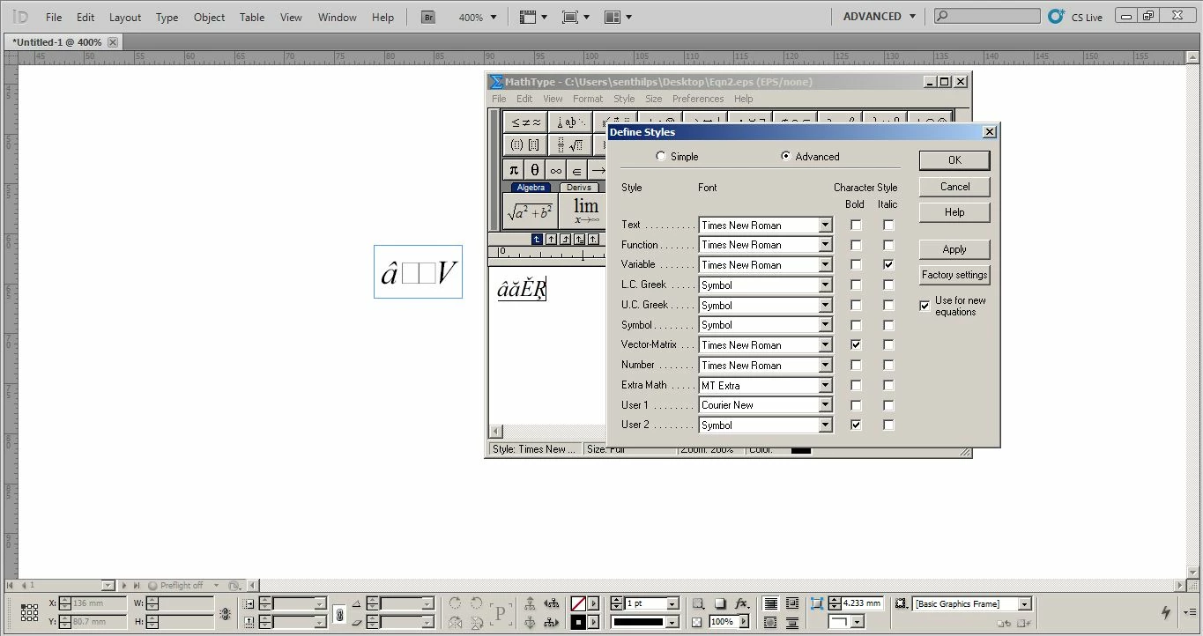Uncheck Bold for Vector-Matrix style
Image resolution: width=1203 pixels, height=636 pixels.
(x=856, y=344)
